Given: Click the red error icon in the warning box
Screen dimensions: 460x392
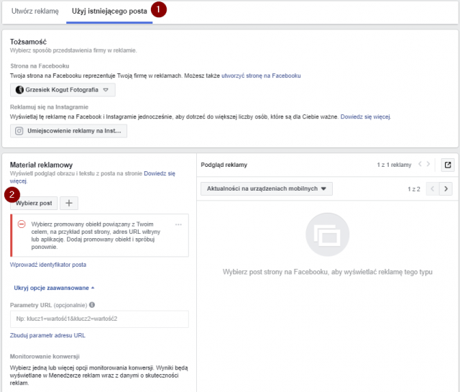Looking at the screenshot, I should (22, 224).
